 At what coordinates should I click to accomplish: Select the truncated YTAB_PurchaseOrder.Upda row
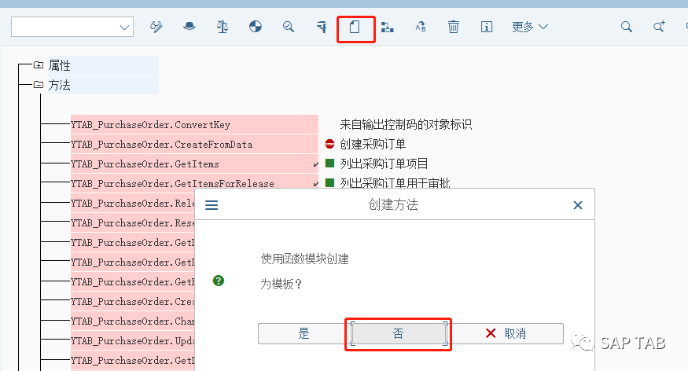tap(133, 341)
